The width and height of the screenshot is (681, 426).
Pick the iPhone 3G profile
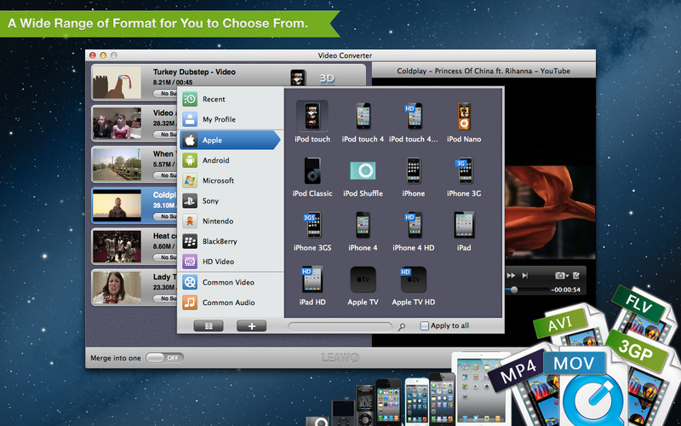464,177
